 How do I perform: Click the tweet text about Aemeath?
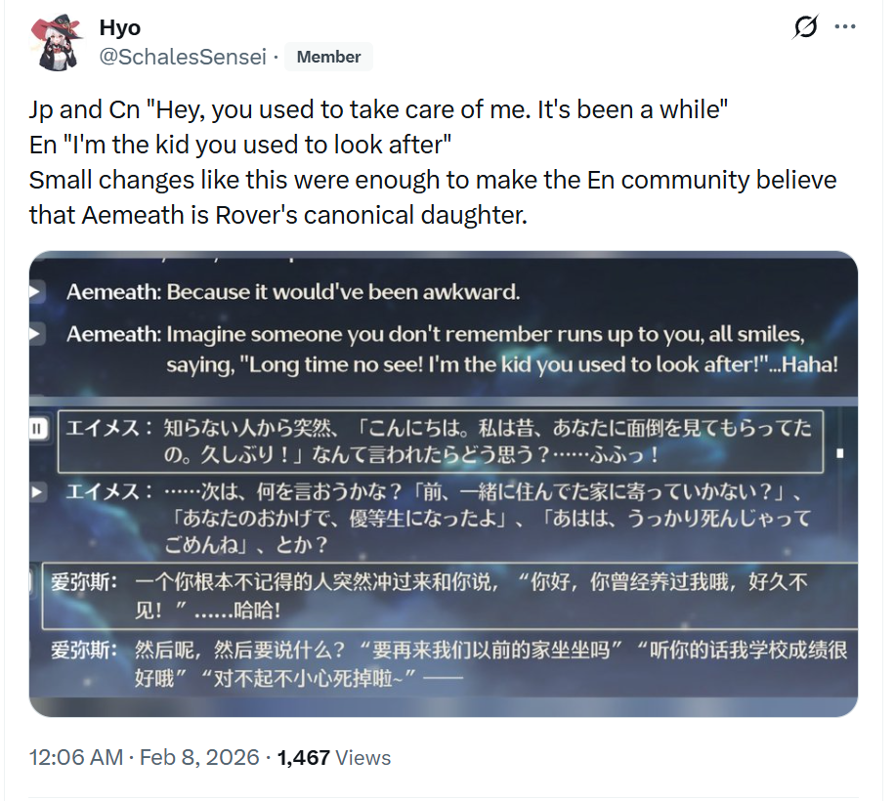433,162
